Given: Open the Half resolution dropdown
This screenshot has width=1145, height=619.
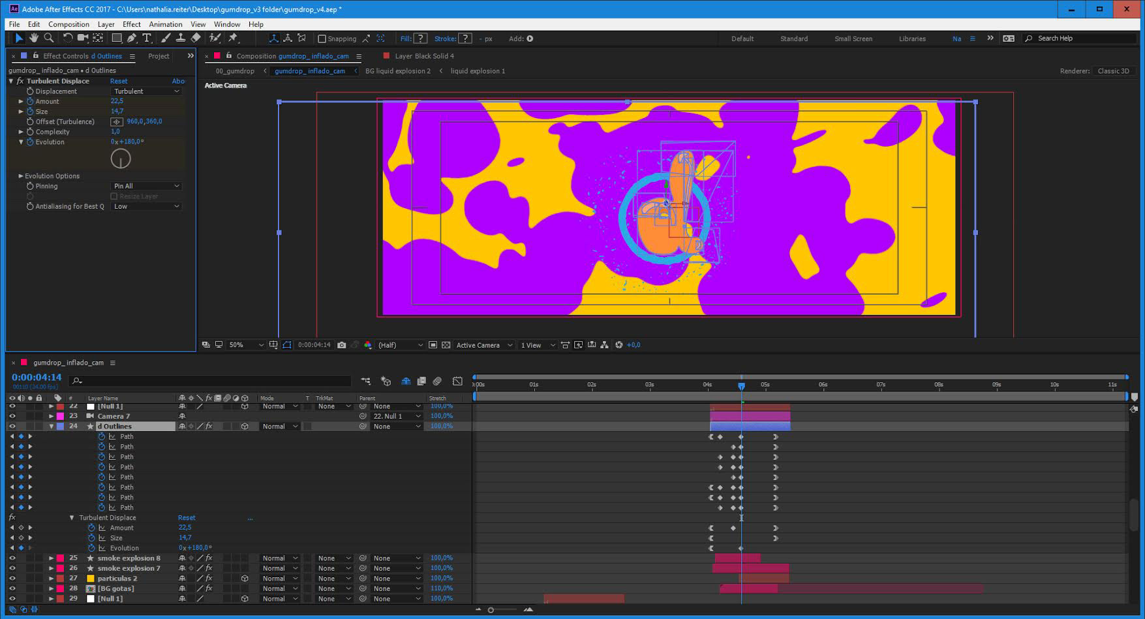Looking at the screenshot, I should point(400,345).
